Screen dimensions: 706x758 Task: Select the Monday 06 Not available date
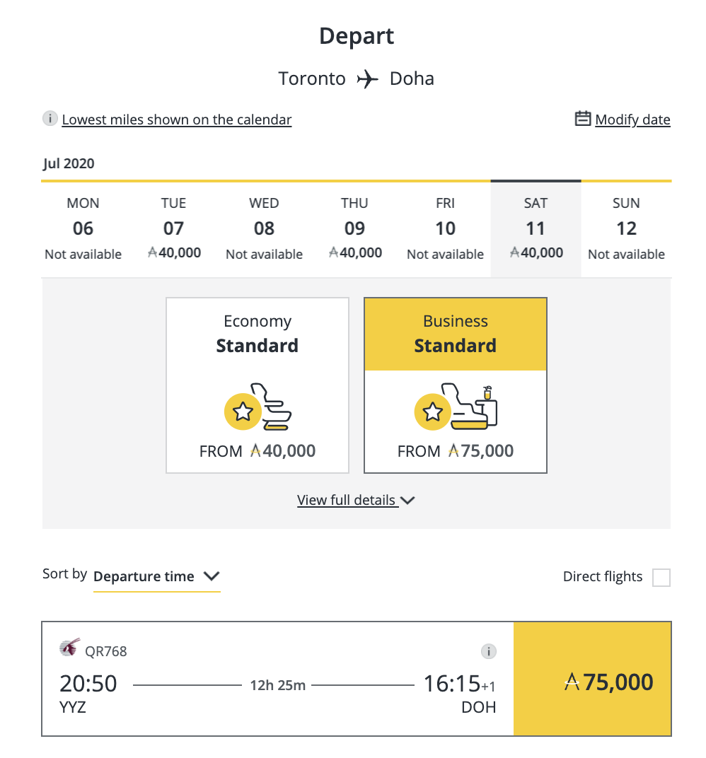[x=83, y=228]
